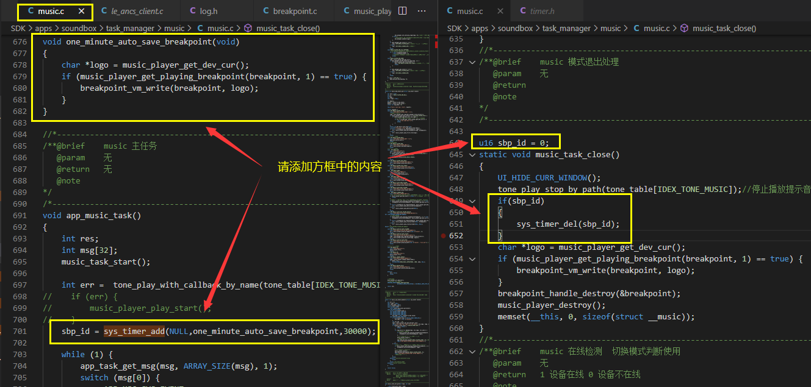Image resolution: width=811 pixels, height=387 pixels.
Task: Open the Split Editor Right icon
Action: [403, 11]
